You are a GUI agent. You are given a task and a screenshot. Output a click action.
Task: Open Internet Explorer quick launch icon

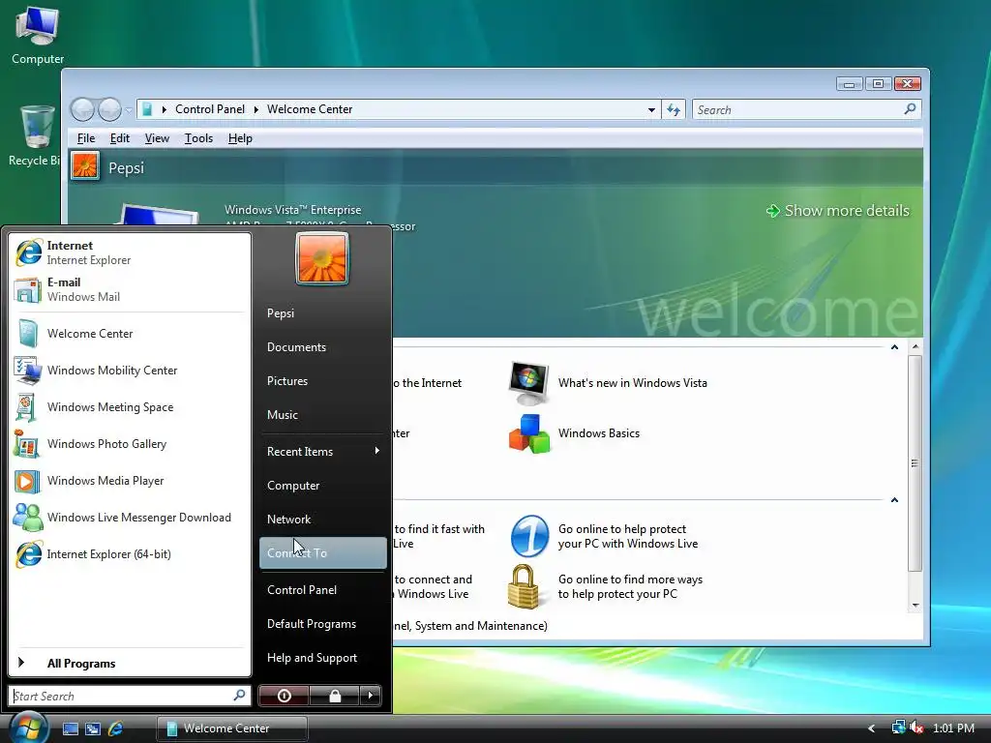tap(116, 728)
